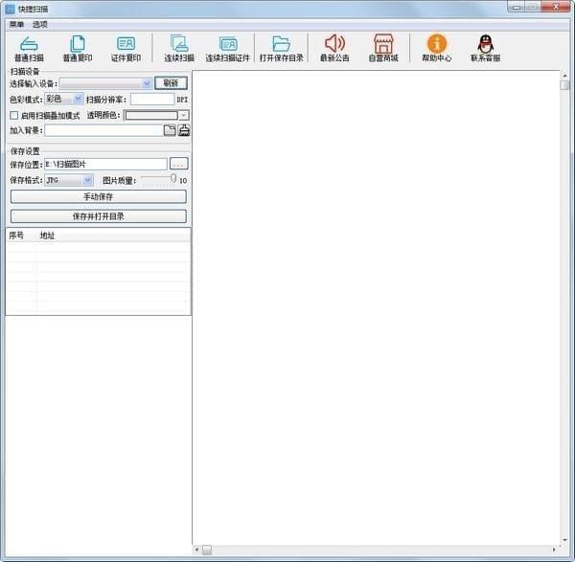Viewport: 575px width, 562px height.
Task: Click the app icon in title bar
Action: pyautogui.click(x=11, y=9)
